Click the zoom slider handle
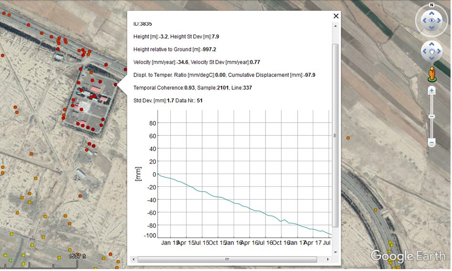 point(431,116)
